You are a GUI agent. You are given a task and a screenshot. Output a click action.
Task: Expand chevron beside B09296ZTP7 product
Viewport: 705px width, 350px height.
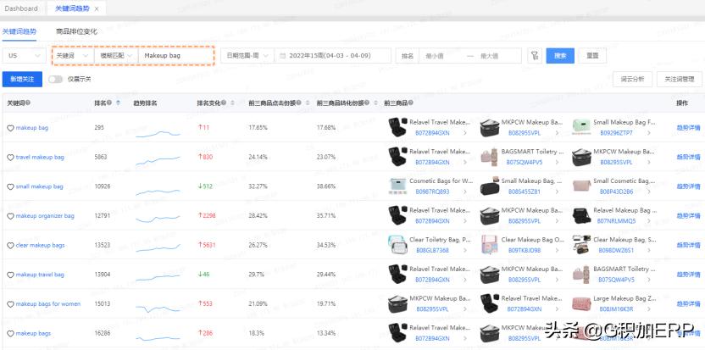pyautogui.click(x=649, y=133)
